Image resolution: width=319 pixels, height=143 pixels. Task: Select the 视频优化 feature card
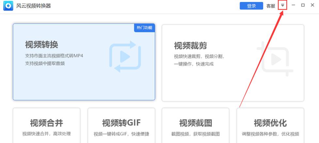(270, 126)
